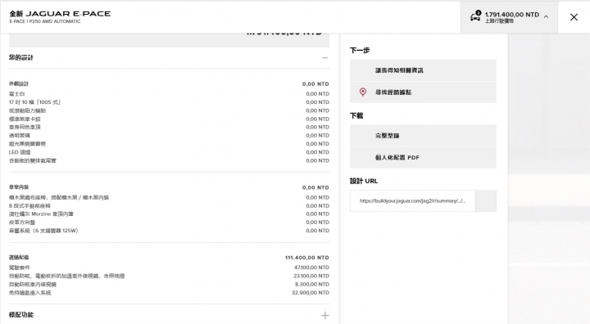590x324 pixels.
Task: Collapse 您的設計 section with the minus icon
Action: 325,58
